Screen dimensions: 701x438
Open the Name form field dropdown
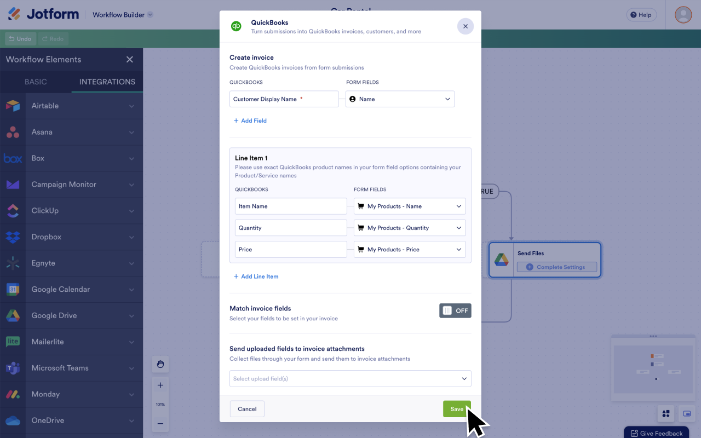click(400, 99)
